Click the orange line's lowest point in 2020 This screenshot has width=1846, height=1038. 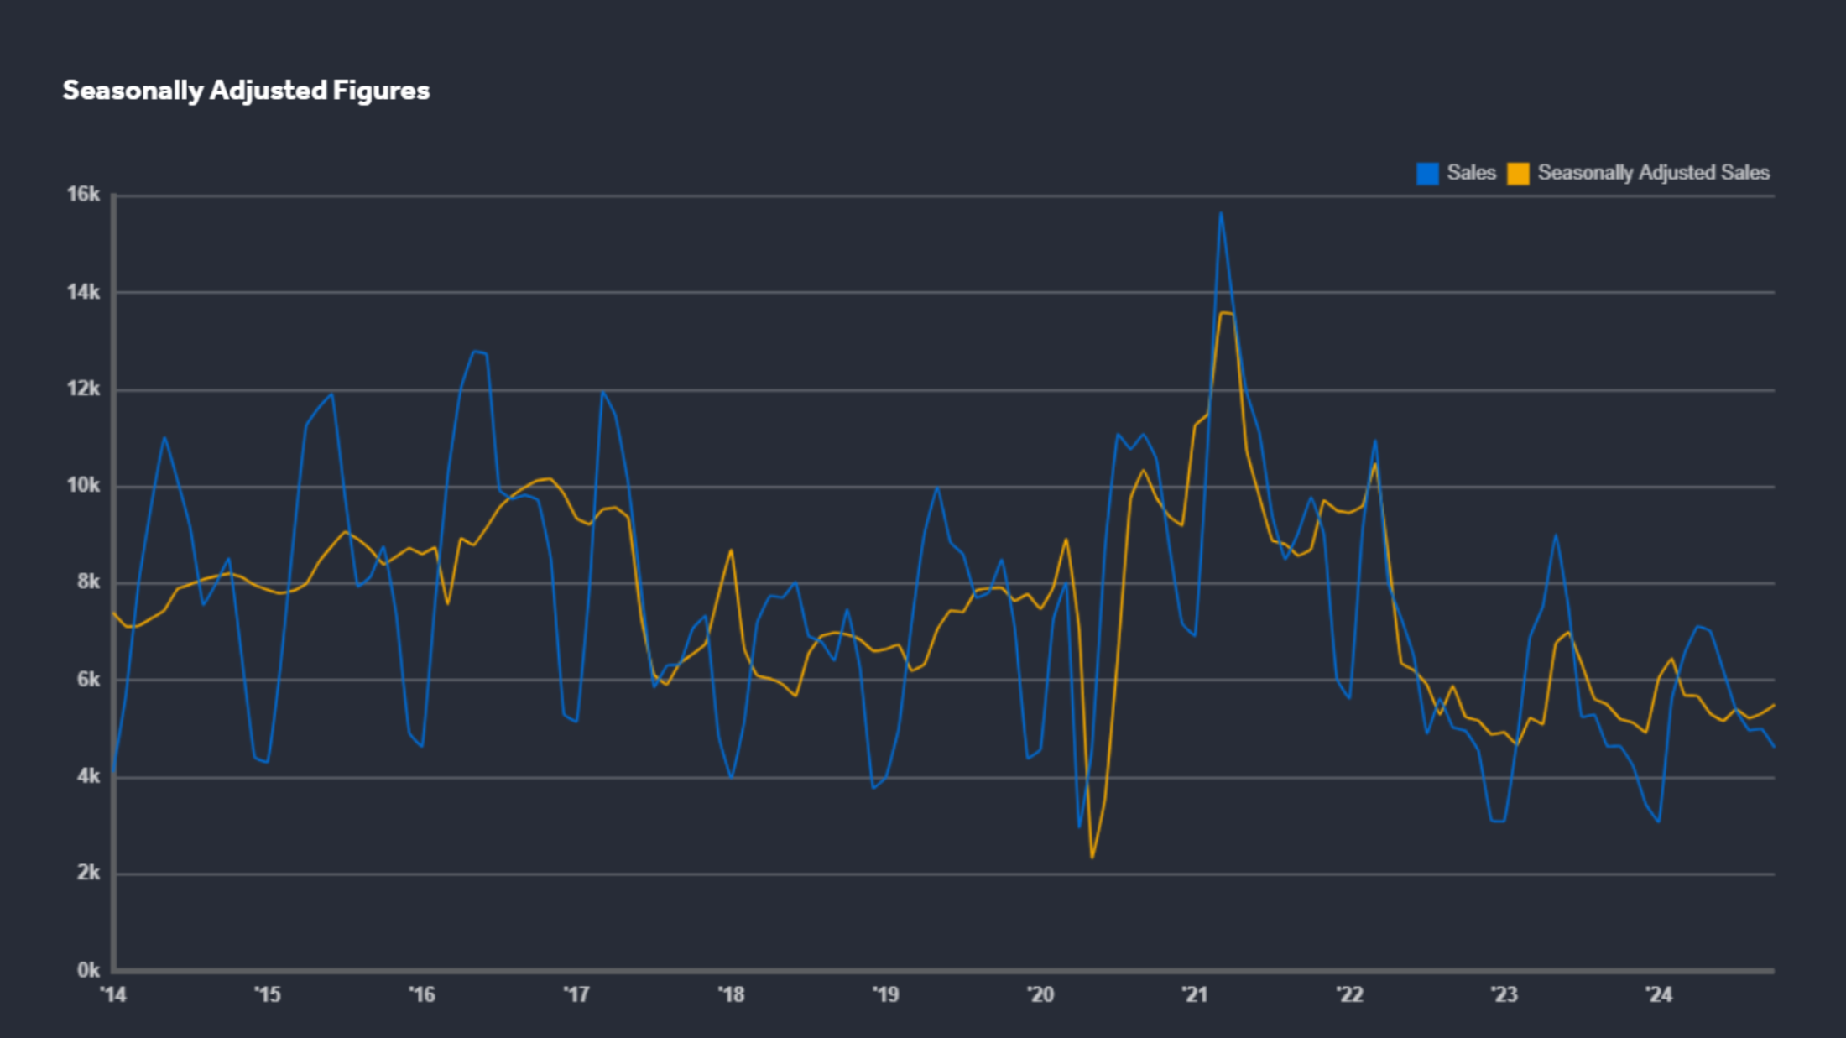(1092, 857)
